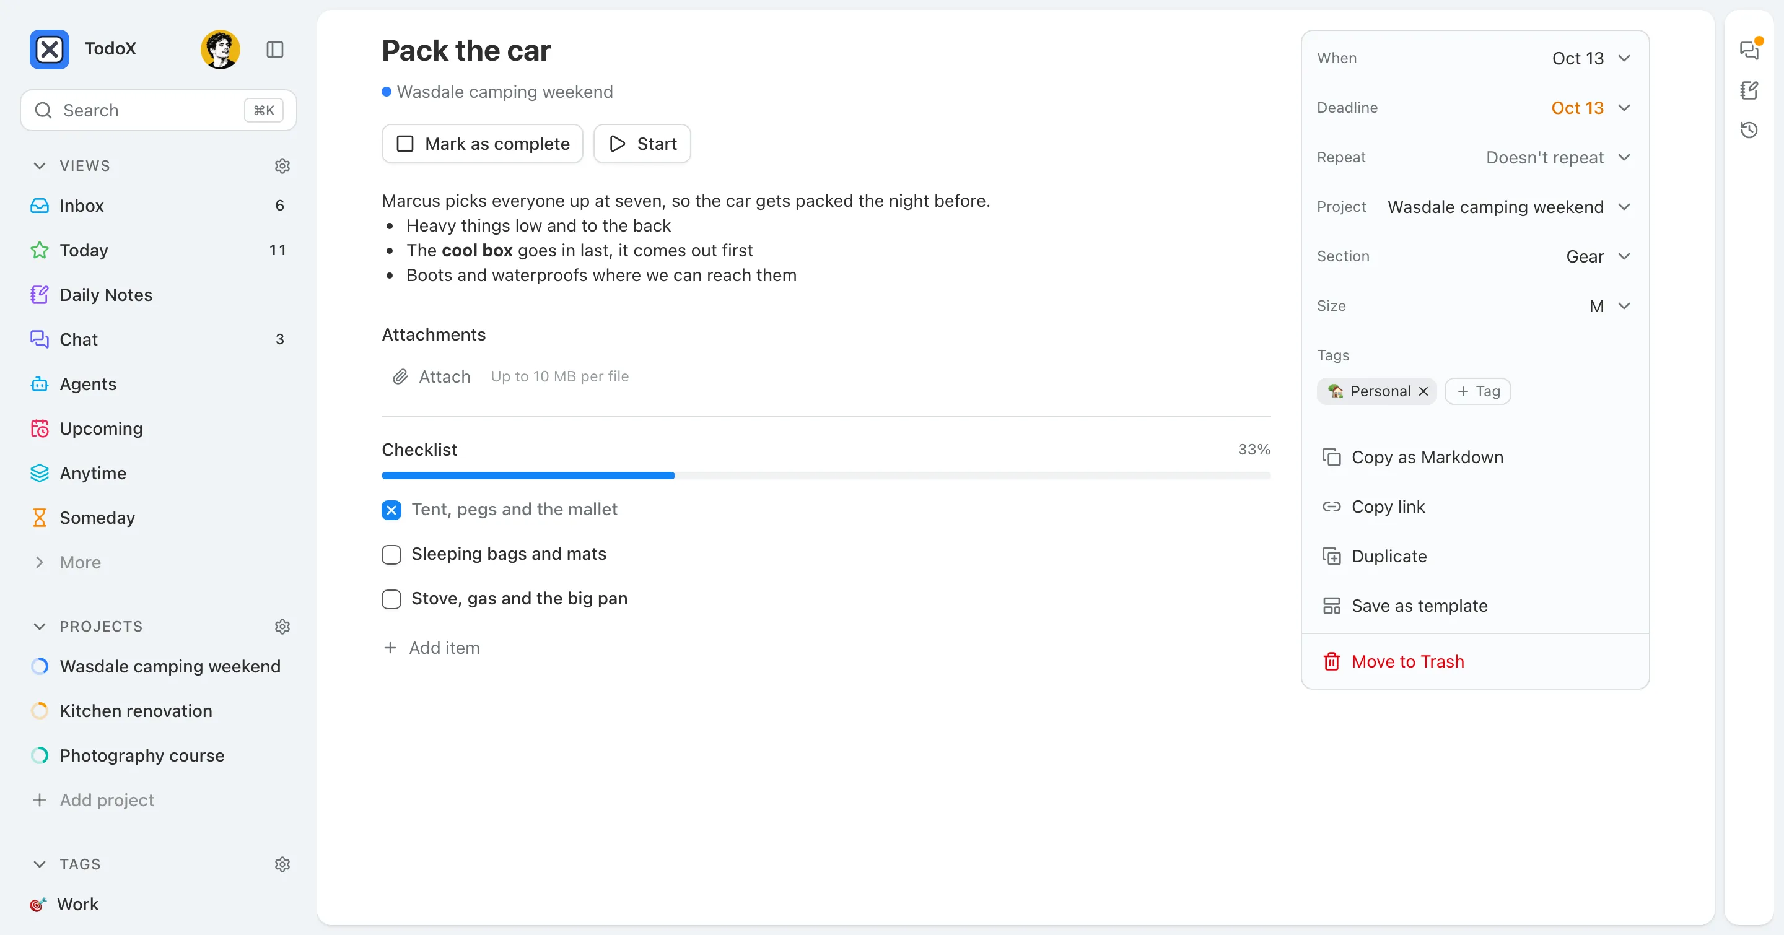This screenshot has height=935, width=1784.
Task: Click the Agents robot icon
Action: tap(40, 384)
